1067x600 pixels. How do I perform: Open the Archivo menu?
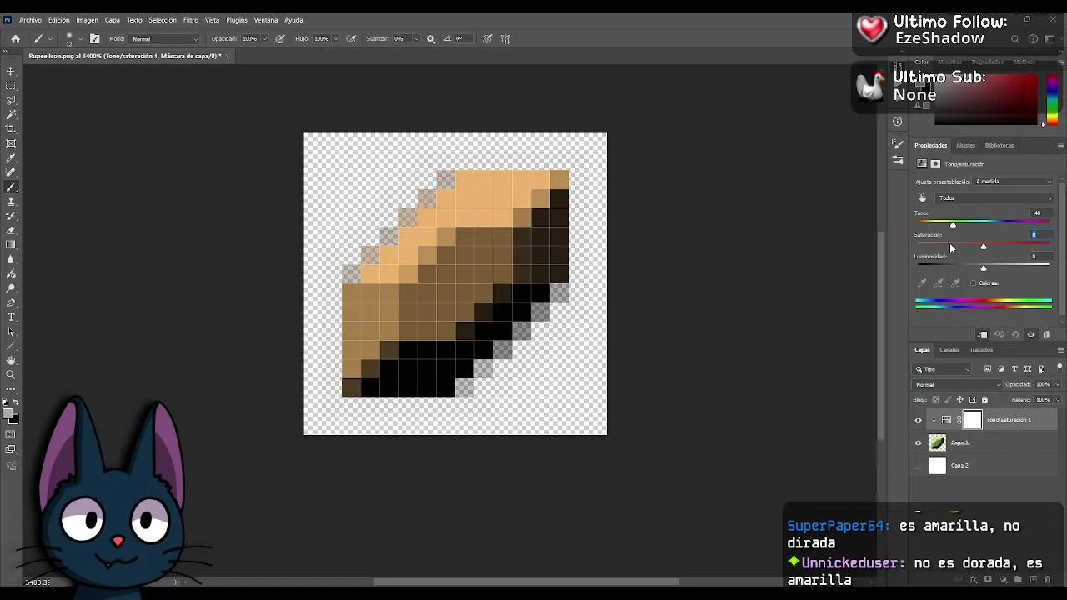pos(30,20)
